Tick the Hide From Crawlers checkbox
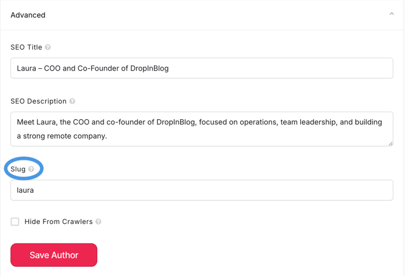Image resolution: width=405 pixels, height=276 pixels. click(x=15, y=222)
